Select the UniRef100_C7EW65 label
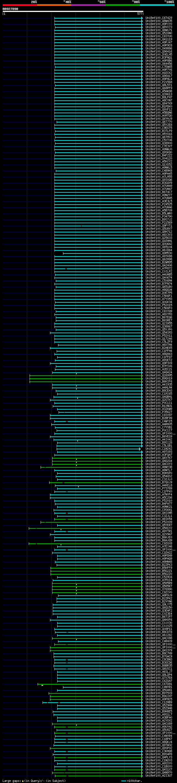The image size is (177, 783). pos(159,67)
